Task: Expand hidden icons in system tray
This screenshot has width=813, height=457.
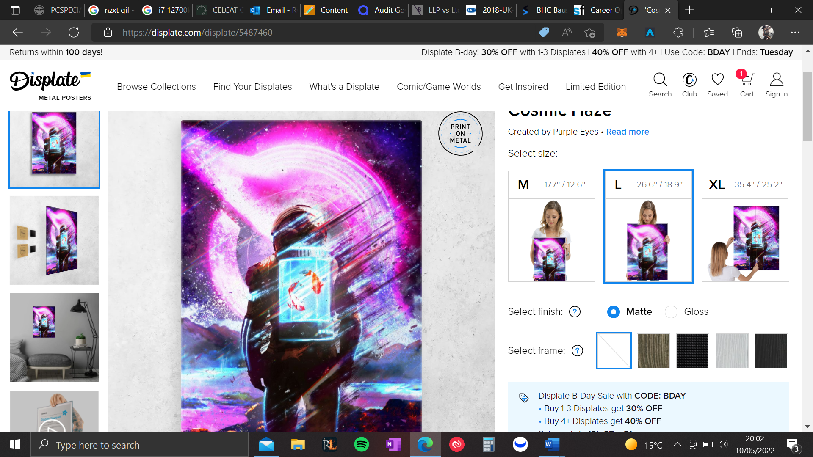Action: 677,445
